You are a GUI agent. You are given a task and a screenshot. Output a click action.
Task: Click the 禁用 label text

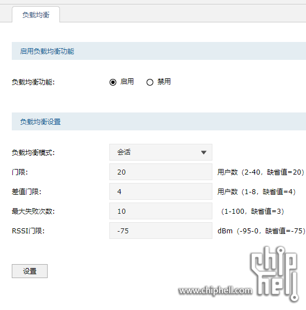click(164, 82)
